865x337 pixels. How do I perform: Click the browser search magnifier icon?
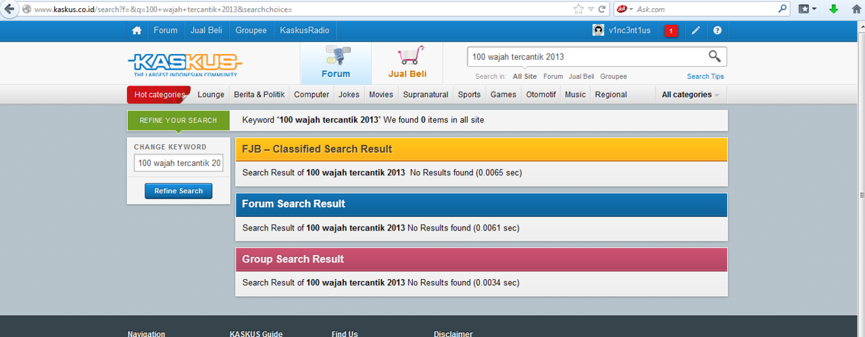coord(783,9)
